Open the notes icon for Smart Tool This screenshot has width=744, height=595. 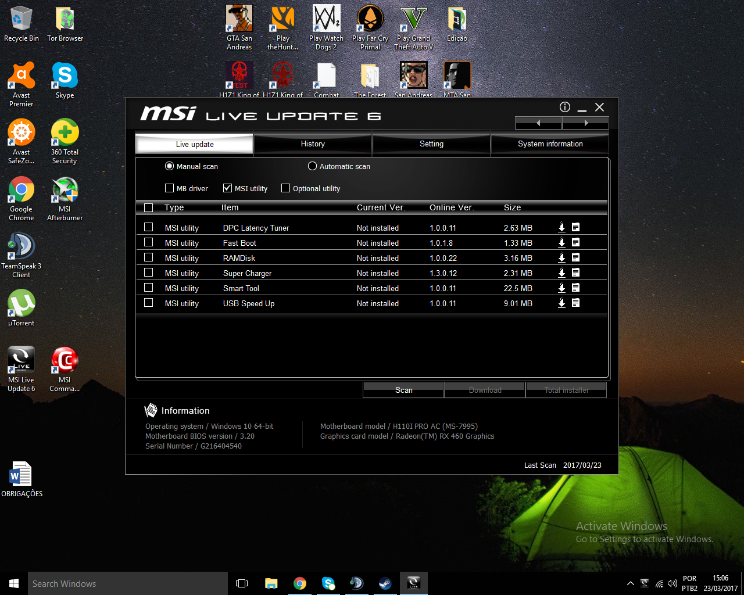tap(575, 288)
